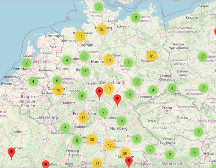Expand the 20 cluster at München

click(125, 153)
